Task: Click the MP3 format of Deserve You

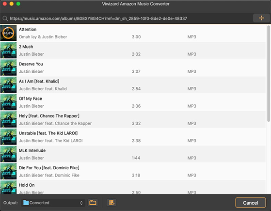Action: 192,71
